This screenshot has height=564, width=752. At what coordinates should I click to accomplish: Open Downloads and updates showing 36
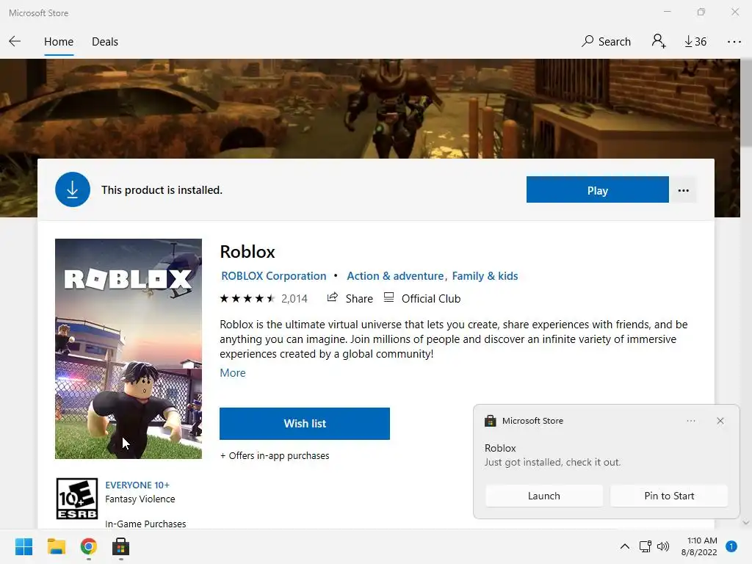point(695,42)
